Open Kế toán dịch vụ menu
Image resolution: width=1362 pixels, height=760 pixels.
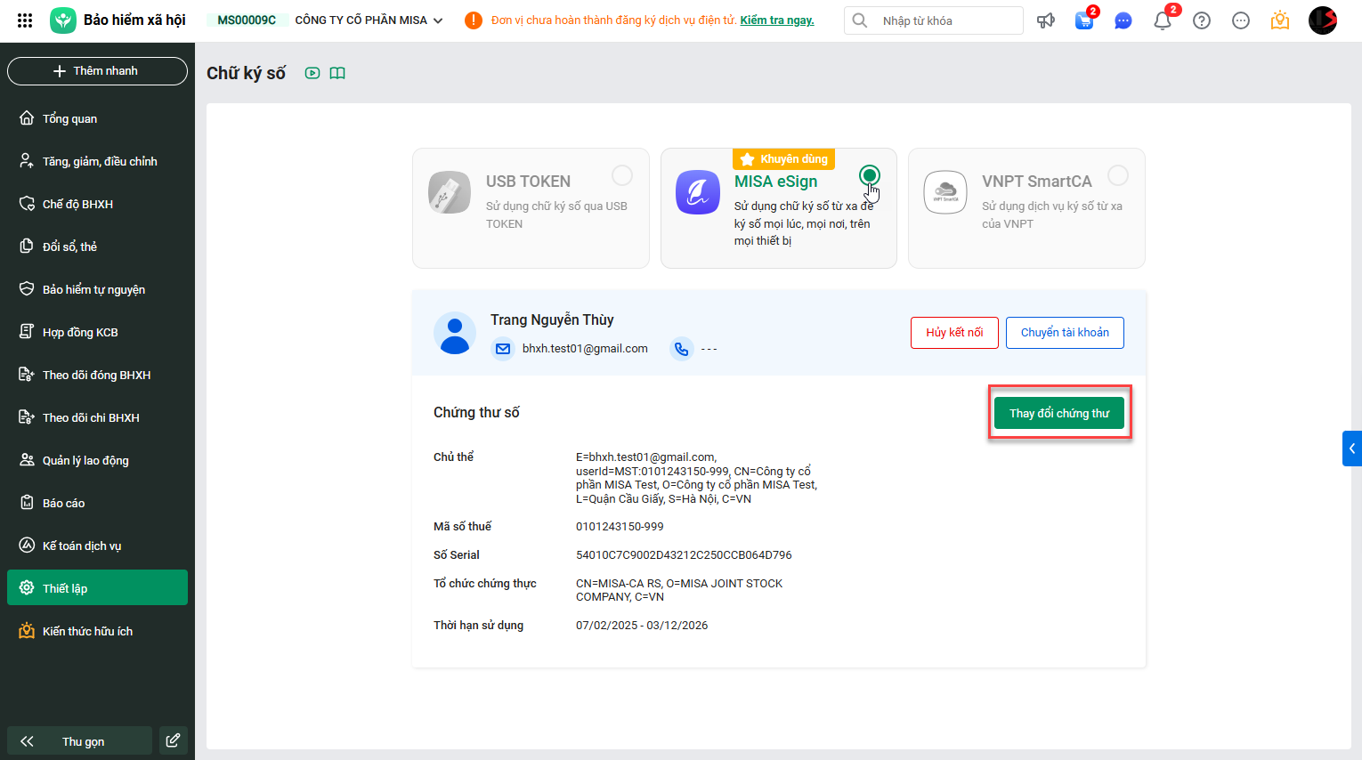(x=97, y=546)
